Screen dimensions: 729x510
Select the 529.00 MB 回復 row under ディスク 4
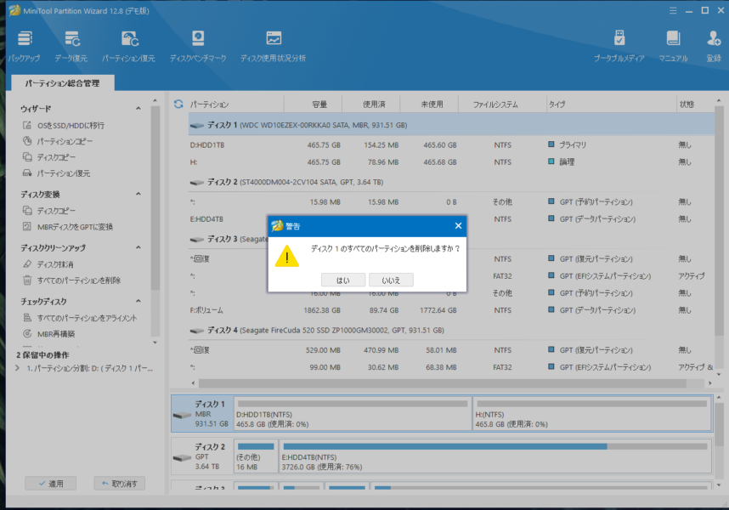click(x=451, y=350)
